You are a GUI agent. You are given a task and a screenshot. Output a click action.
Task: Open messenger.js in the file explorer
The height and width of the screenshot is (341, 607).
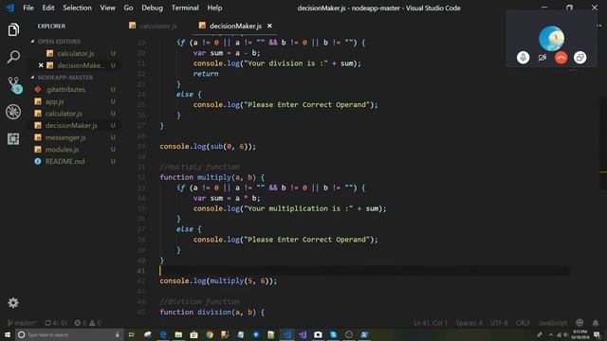click(x=65, y=137)
